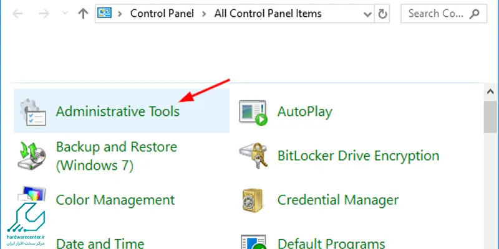499x249 pixels.
Task: Select All Control Panel Items breadcrumb
Action: click(x=268, y=13)
